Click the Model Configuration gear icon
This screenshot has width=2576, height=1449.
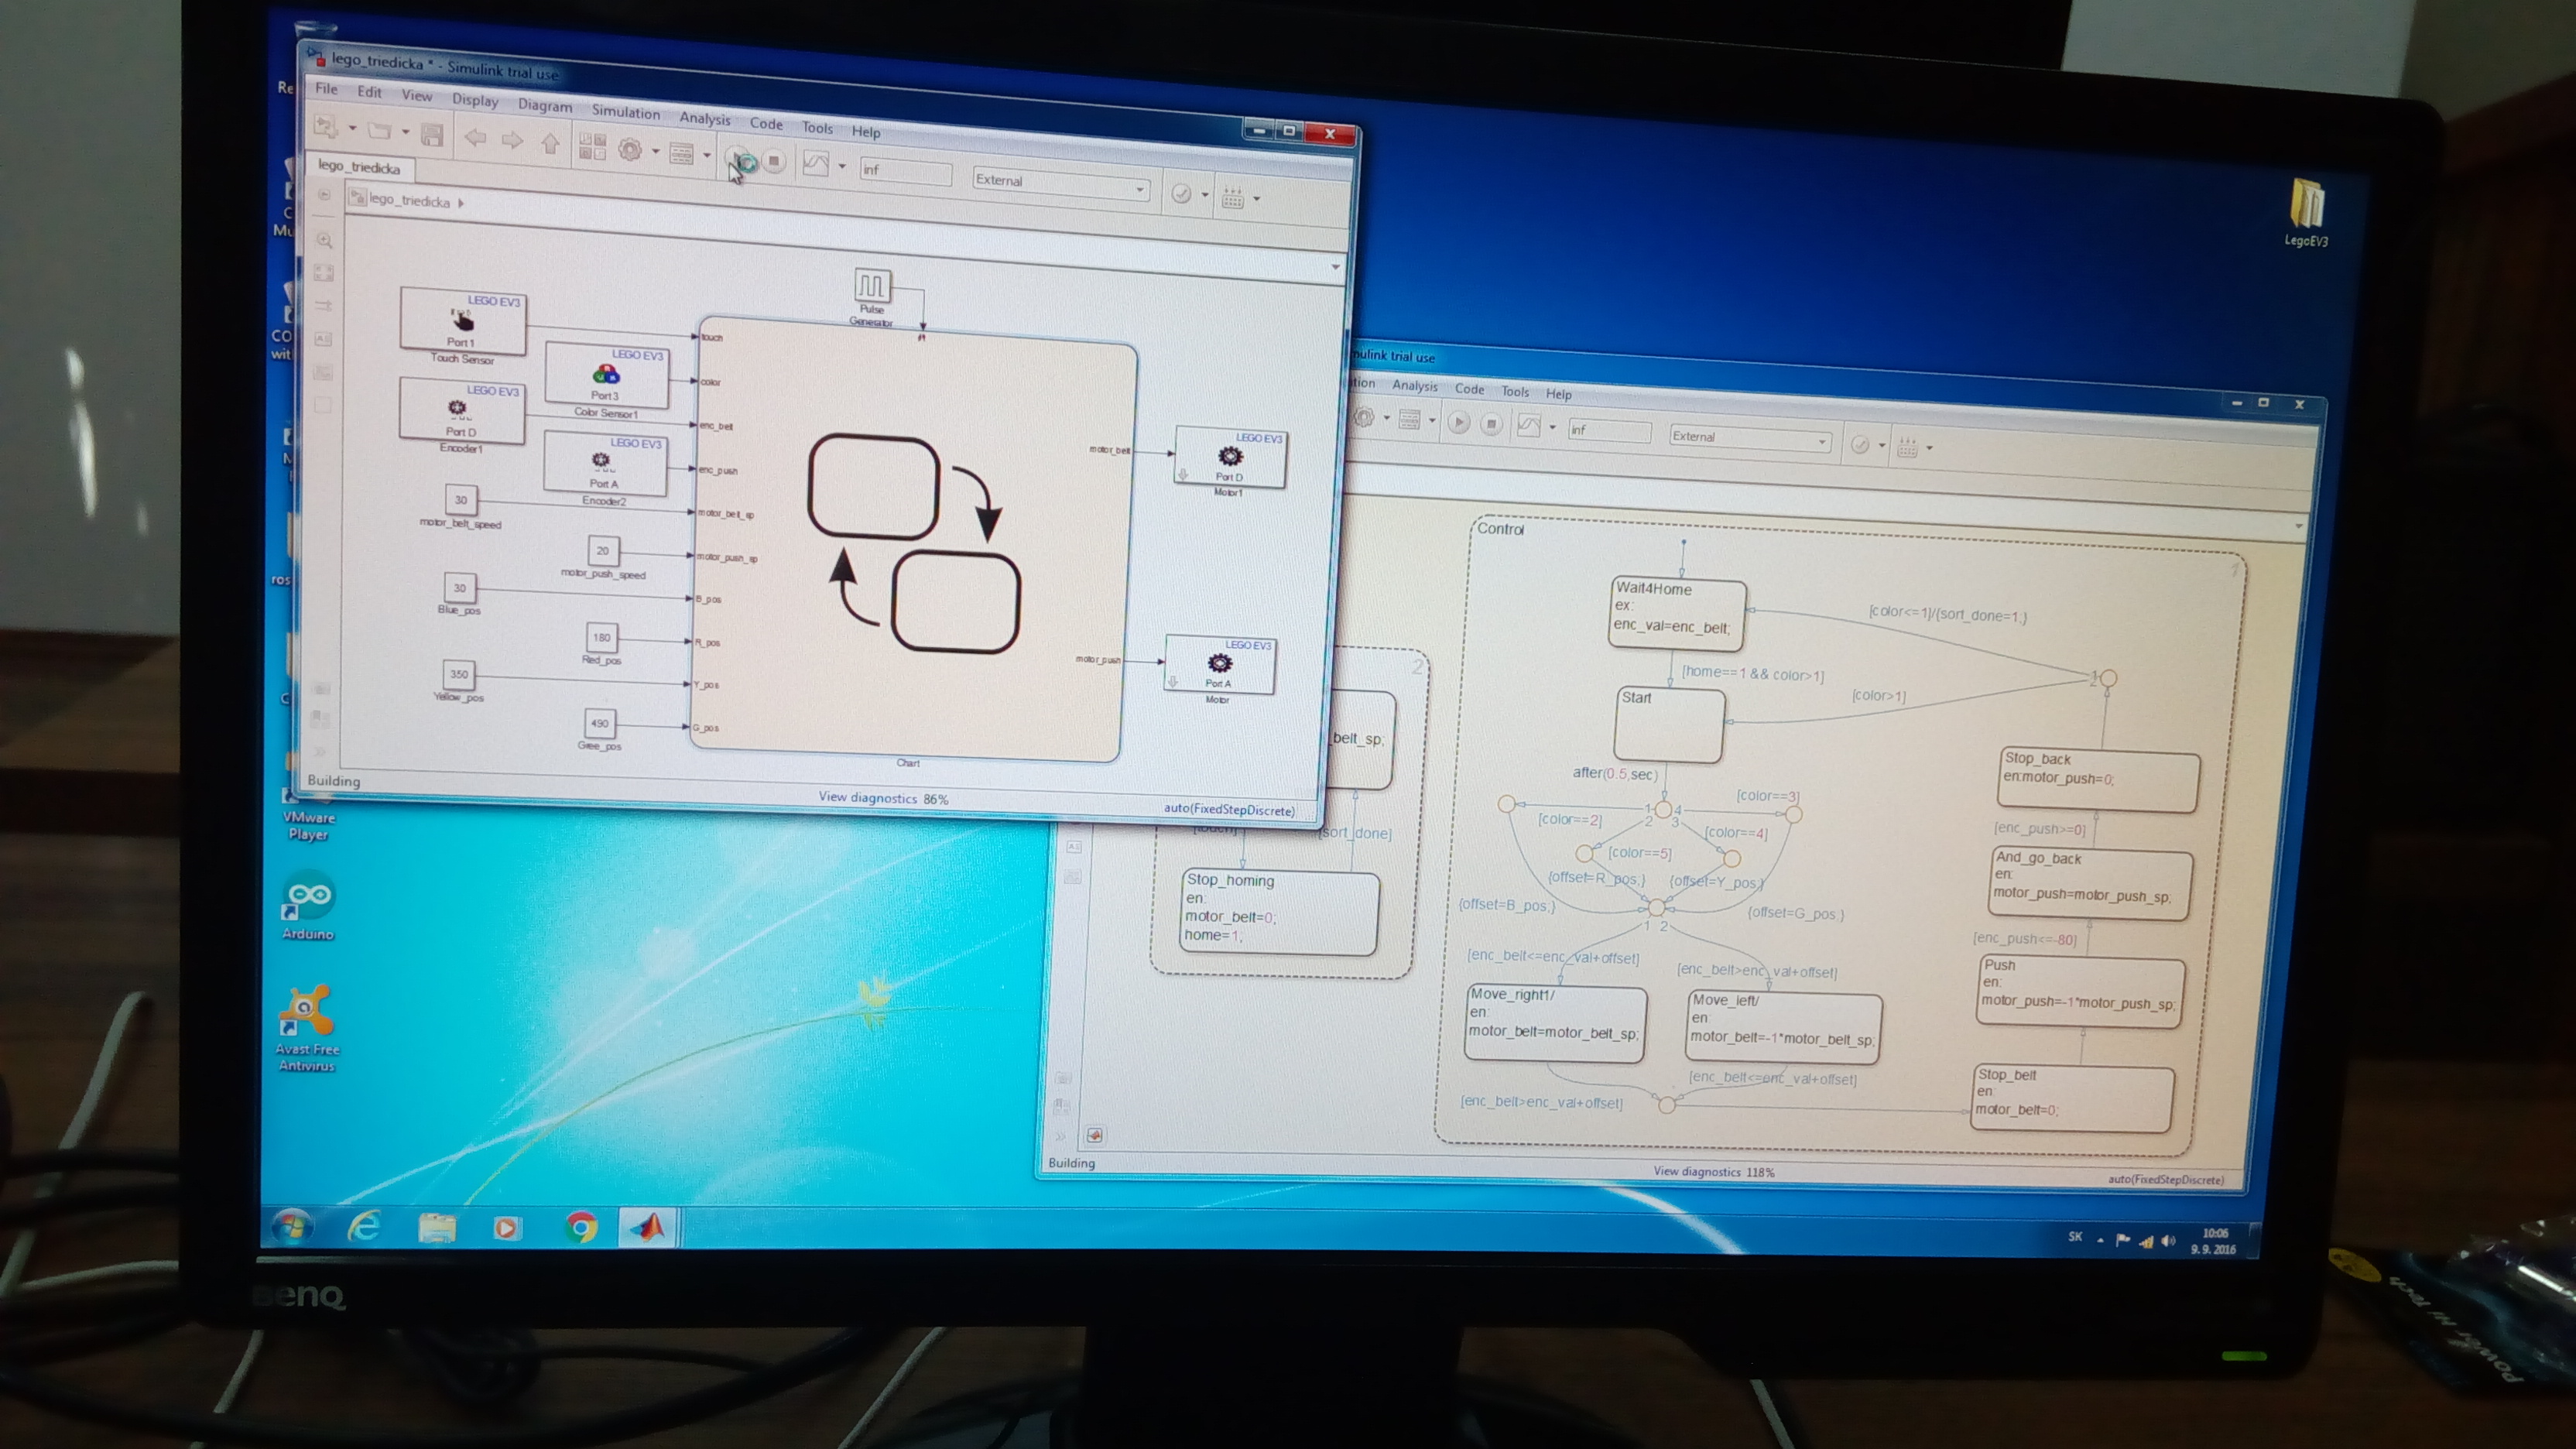(630, 150)
